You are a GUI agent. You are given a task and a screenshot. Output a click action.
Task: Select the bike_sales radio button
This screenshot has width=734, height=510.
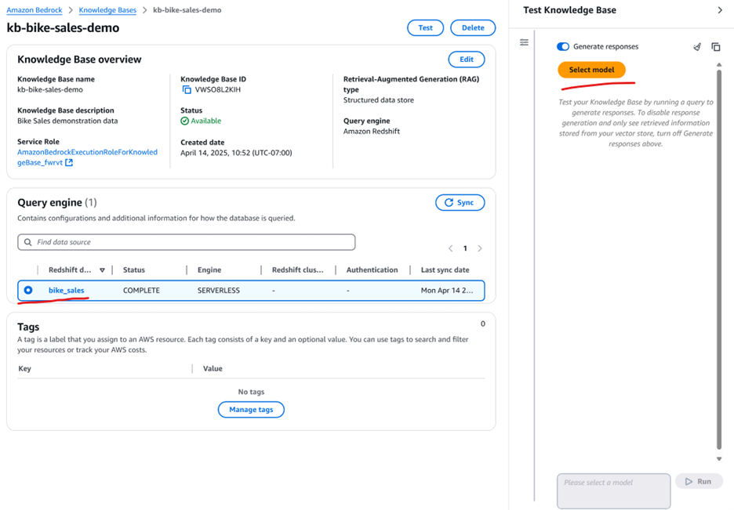(x=28, y=291)
